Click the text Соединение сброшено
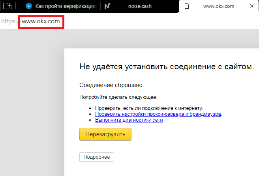This screenshot has width=259, height=176. (112, 85)
